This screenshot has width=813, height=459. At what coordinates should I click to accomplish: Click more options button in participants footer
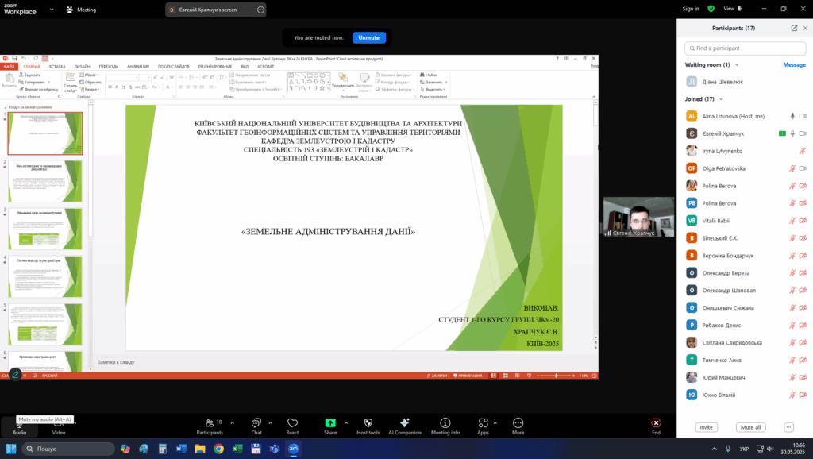(788, 427)
